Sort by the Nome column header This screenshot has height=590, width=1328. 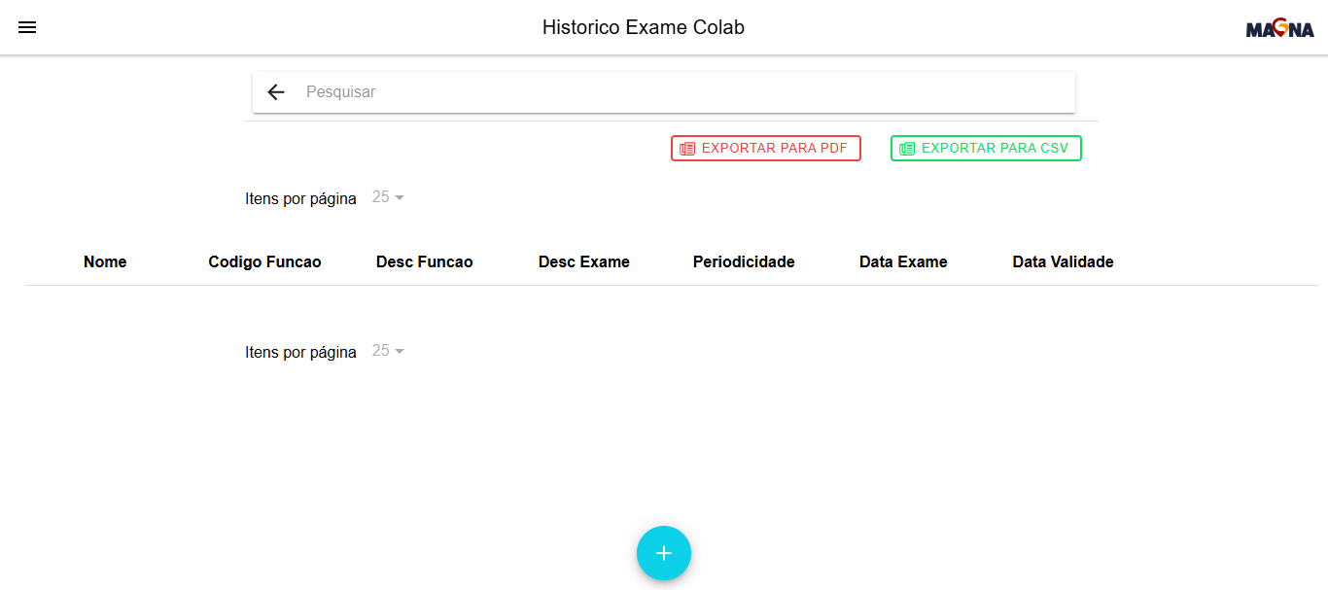pyautogui.click(x=105, y=261)
